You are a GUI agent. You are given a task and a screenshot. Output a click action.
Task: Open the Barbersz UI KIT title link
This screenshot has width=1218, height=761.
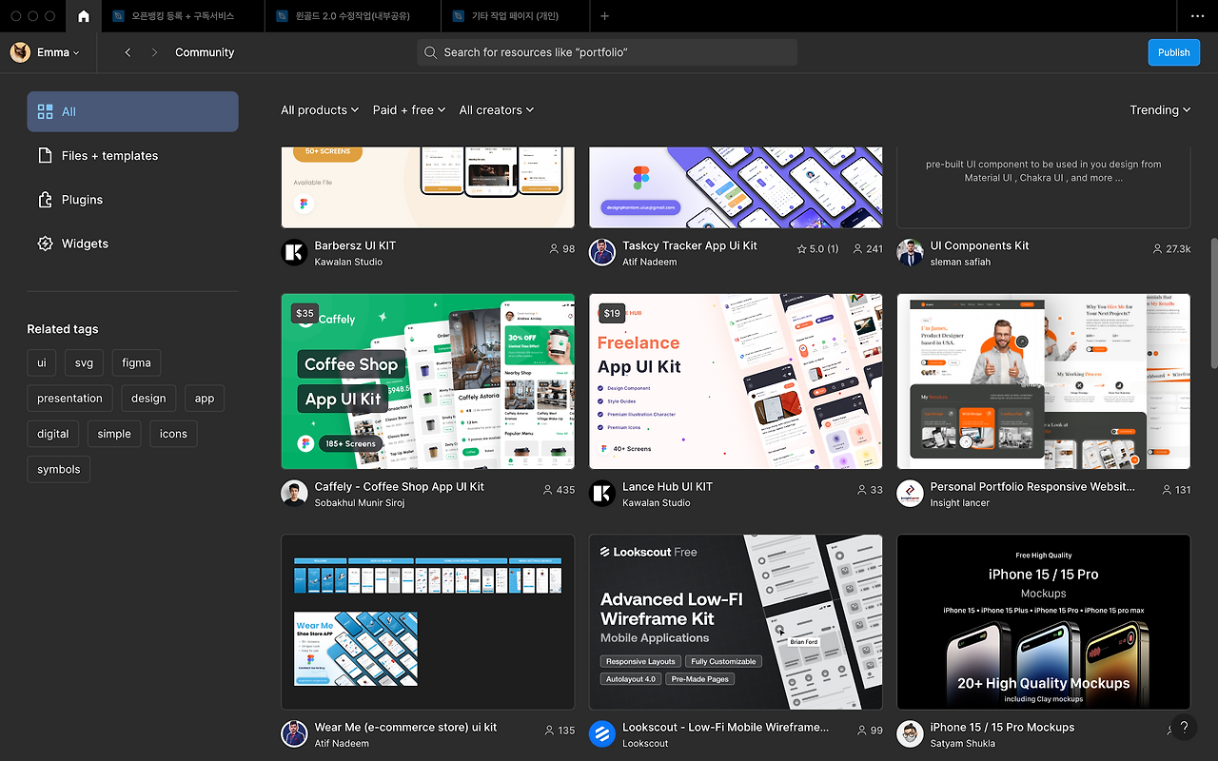pyautogui.click(x=355, y=245)
